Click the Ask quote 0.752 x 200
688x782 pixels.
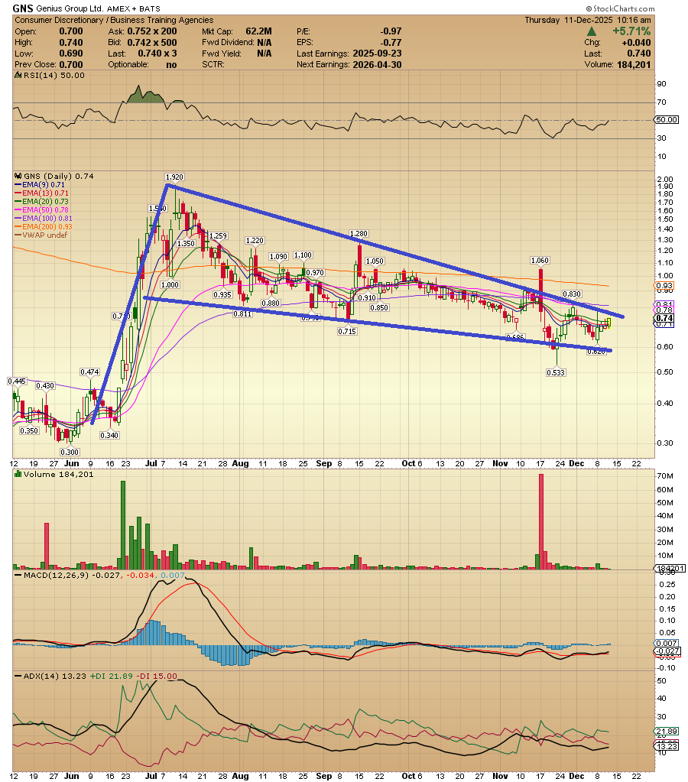pyautogui.click(x=152, y=31)
